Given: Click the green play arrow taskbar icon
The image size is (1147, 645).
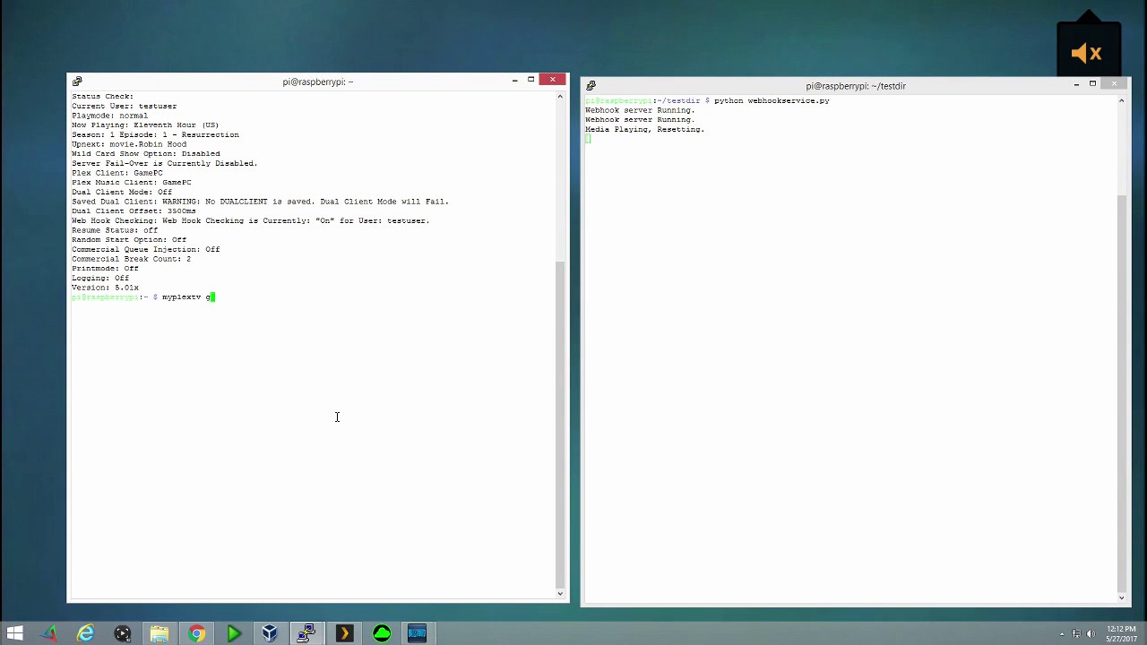Looking at the screenshot, I should point(233,634).
